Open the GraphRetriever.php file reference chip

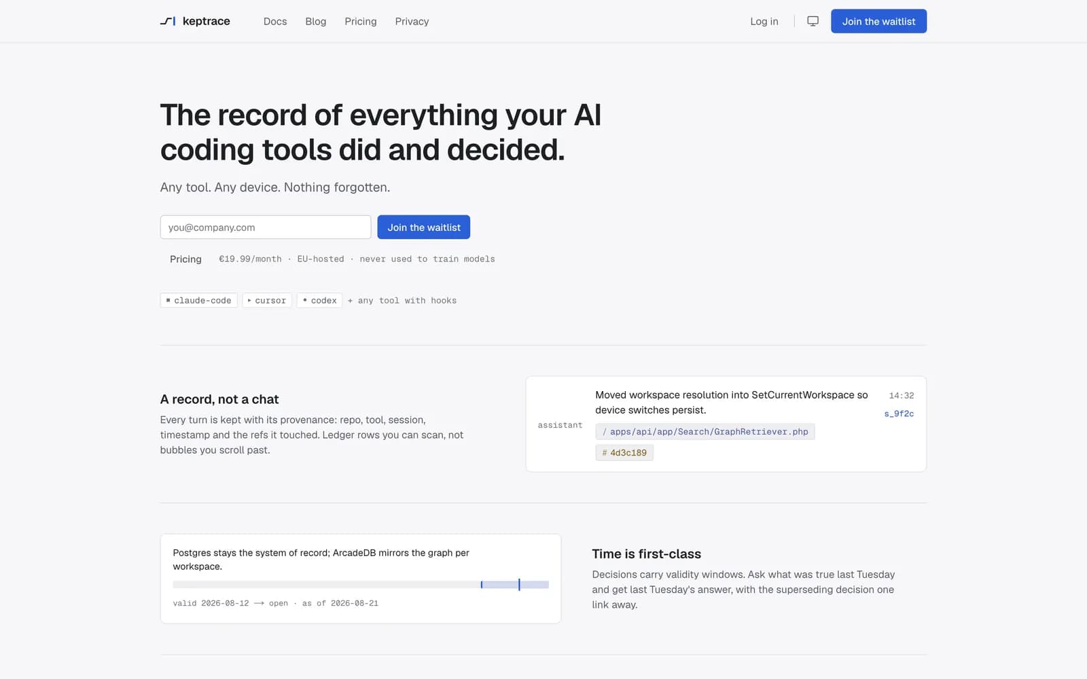705,431
